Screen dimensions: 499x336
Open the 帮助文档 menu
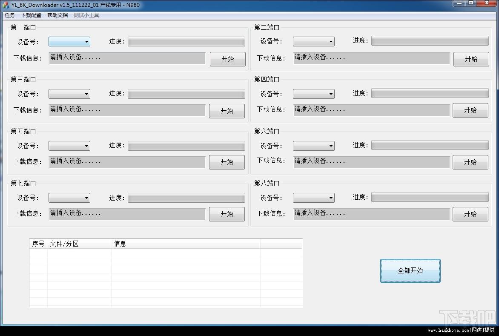(x=57, y=15)
